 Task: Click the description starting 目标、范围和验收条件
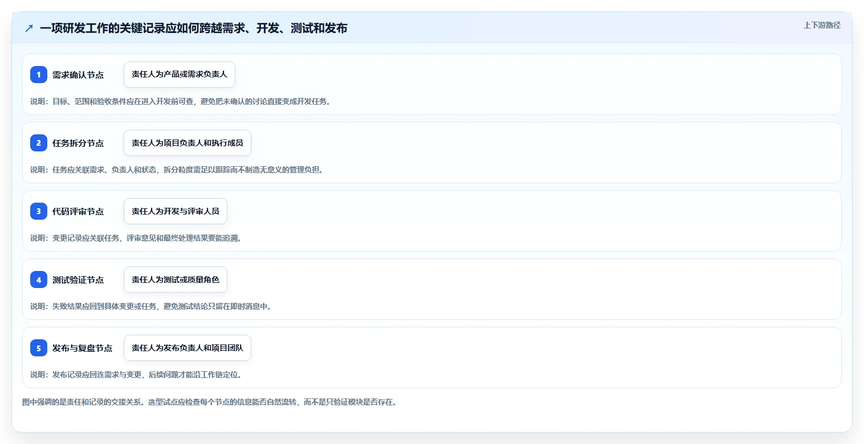181,101
